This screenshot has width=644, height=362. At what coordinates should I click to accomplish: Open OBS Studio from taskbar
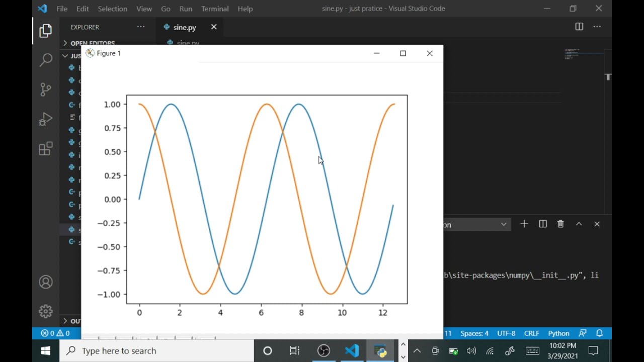(x=324, y=351)
